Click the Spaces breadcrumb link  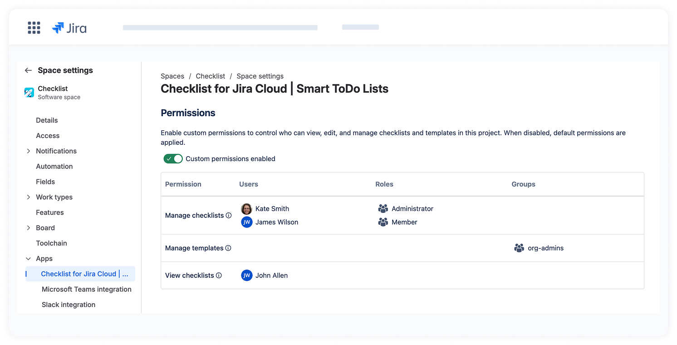pyautogui.click(x=172, y=76)
